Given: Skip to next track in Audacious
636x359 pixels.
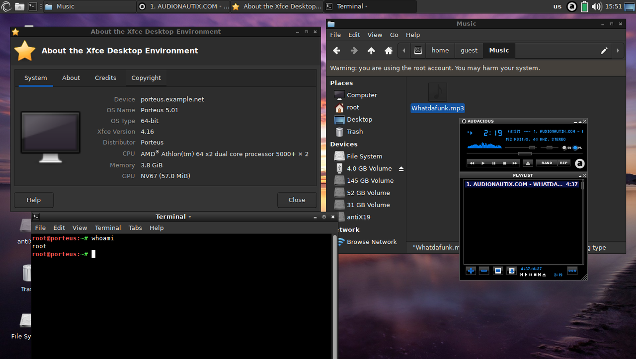Looking at the screenshot, I should coord(515,163).
